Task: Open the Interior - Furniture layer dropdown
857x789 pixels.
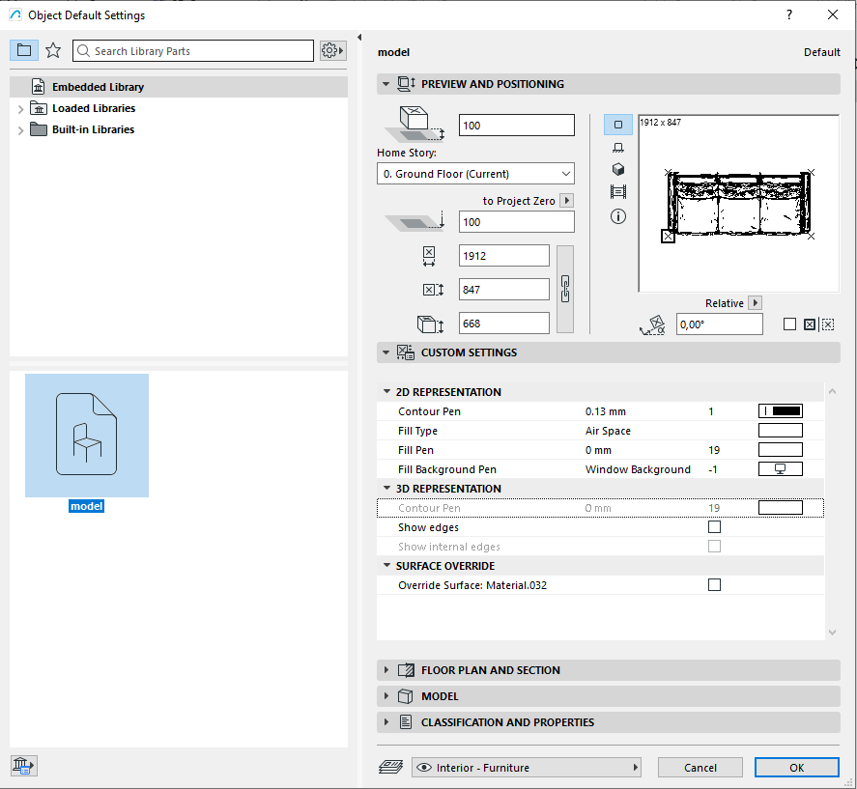Action: point(526,767)
